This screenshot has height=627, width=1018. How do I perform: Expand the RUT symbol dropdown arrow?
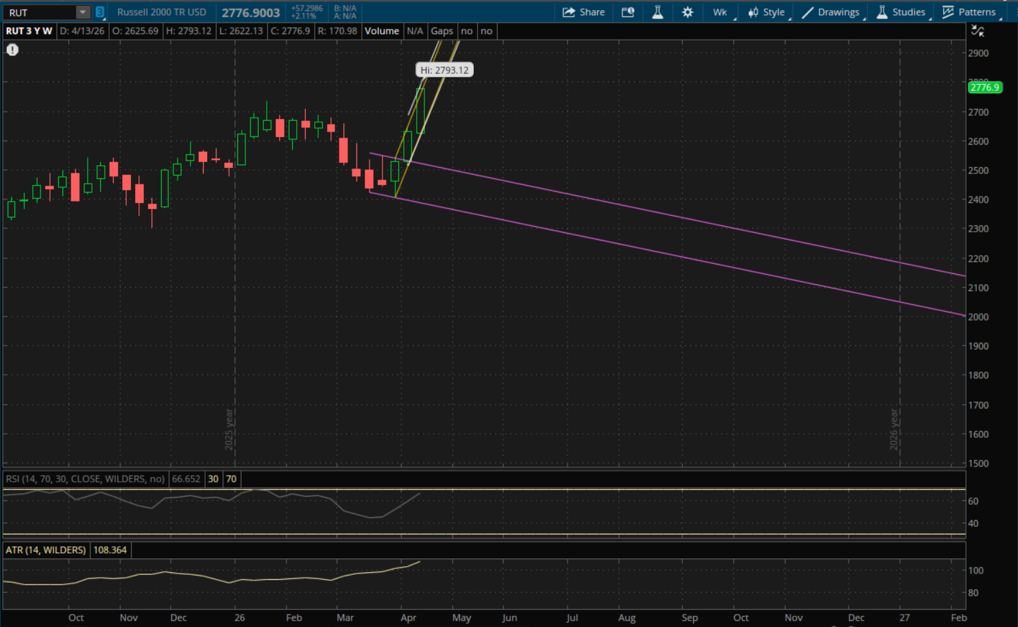pos(82,12)
